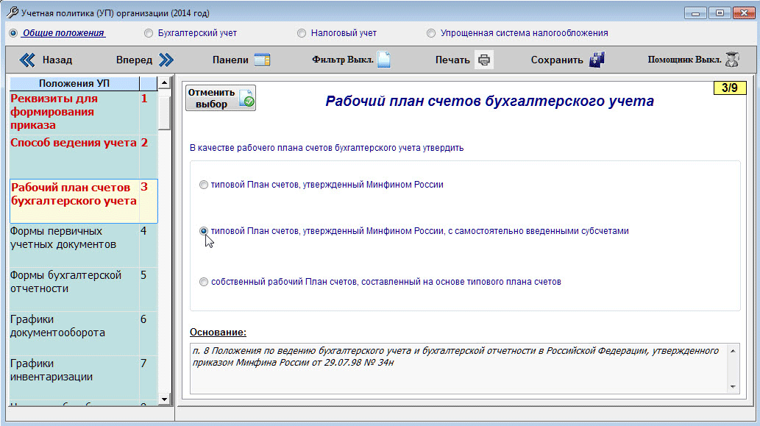Image resolution: width=760 pixels, height=426 pixels.
Task: Click the double-arrow Back icon
Action: [27, 60]
